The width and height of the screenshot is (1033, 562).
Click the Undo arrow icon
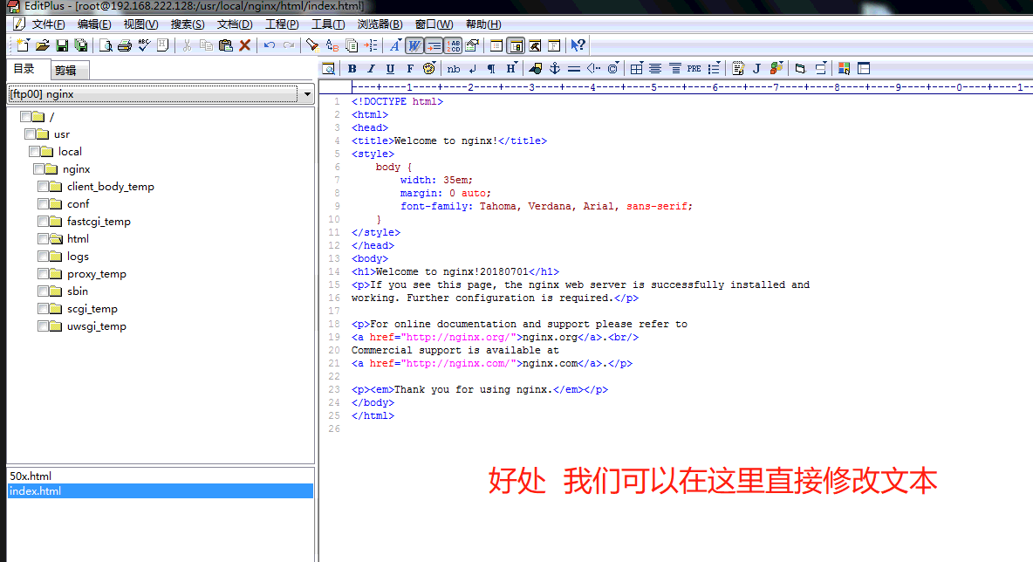270,45
